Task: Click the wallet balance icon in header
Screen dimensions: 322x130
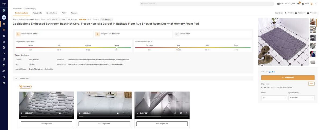Action: [x=278, y=4]
